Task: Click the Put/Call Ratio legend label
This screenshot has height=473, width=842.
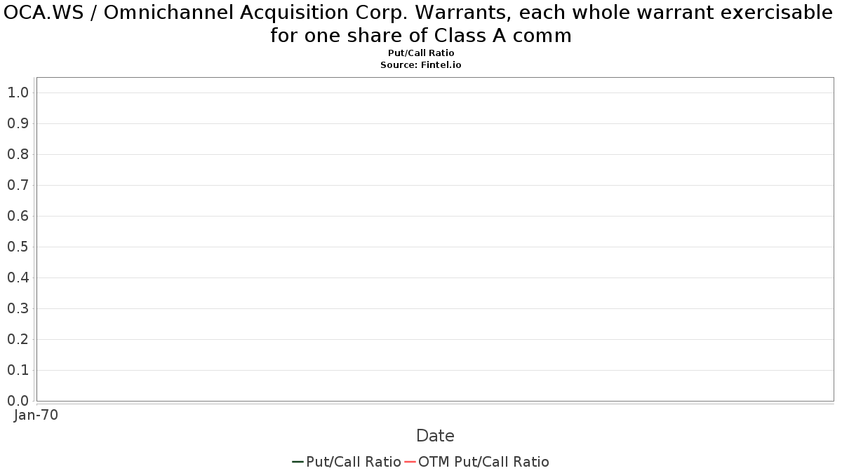Action: click(354, 462)
